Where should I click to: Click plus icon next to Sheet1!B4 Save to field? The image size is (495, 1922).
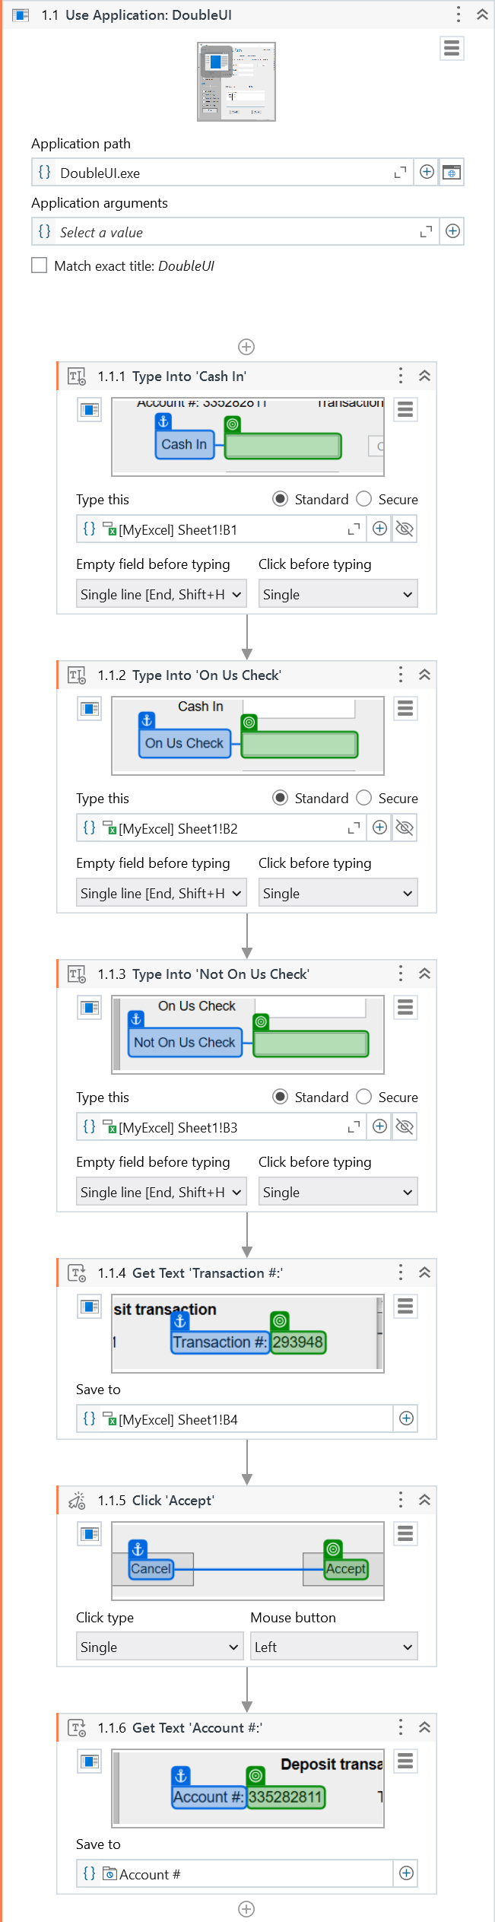407,1418
